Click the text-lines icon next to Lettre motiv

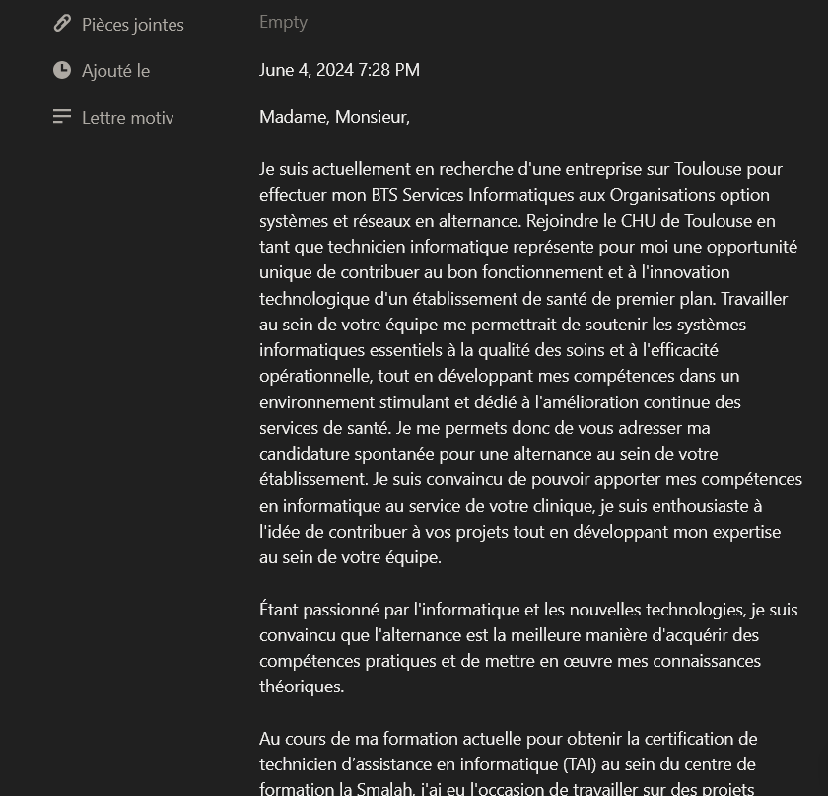(61, 117)
